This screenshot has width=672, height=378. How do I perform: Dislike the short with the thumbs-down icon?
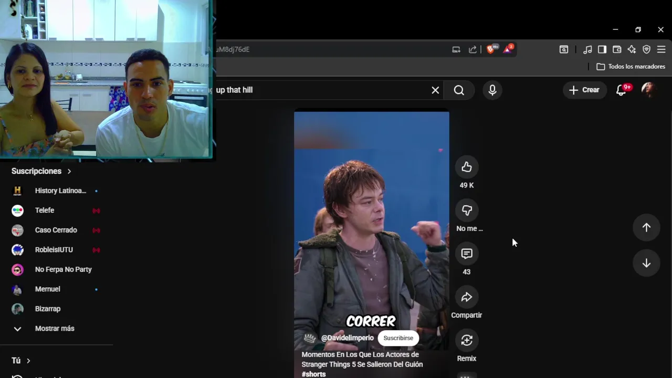tap(467, 211)
